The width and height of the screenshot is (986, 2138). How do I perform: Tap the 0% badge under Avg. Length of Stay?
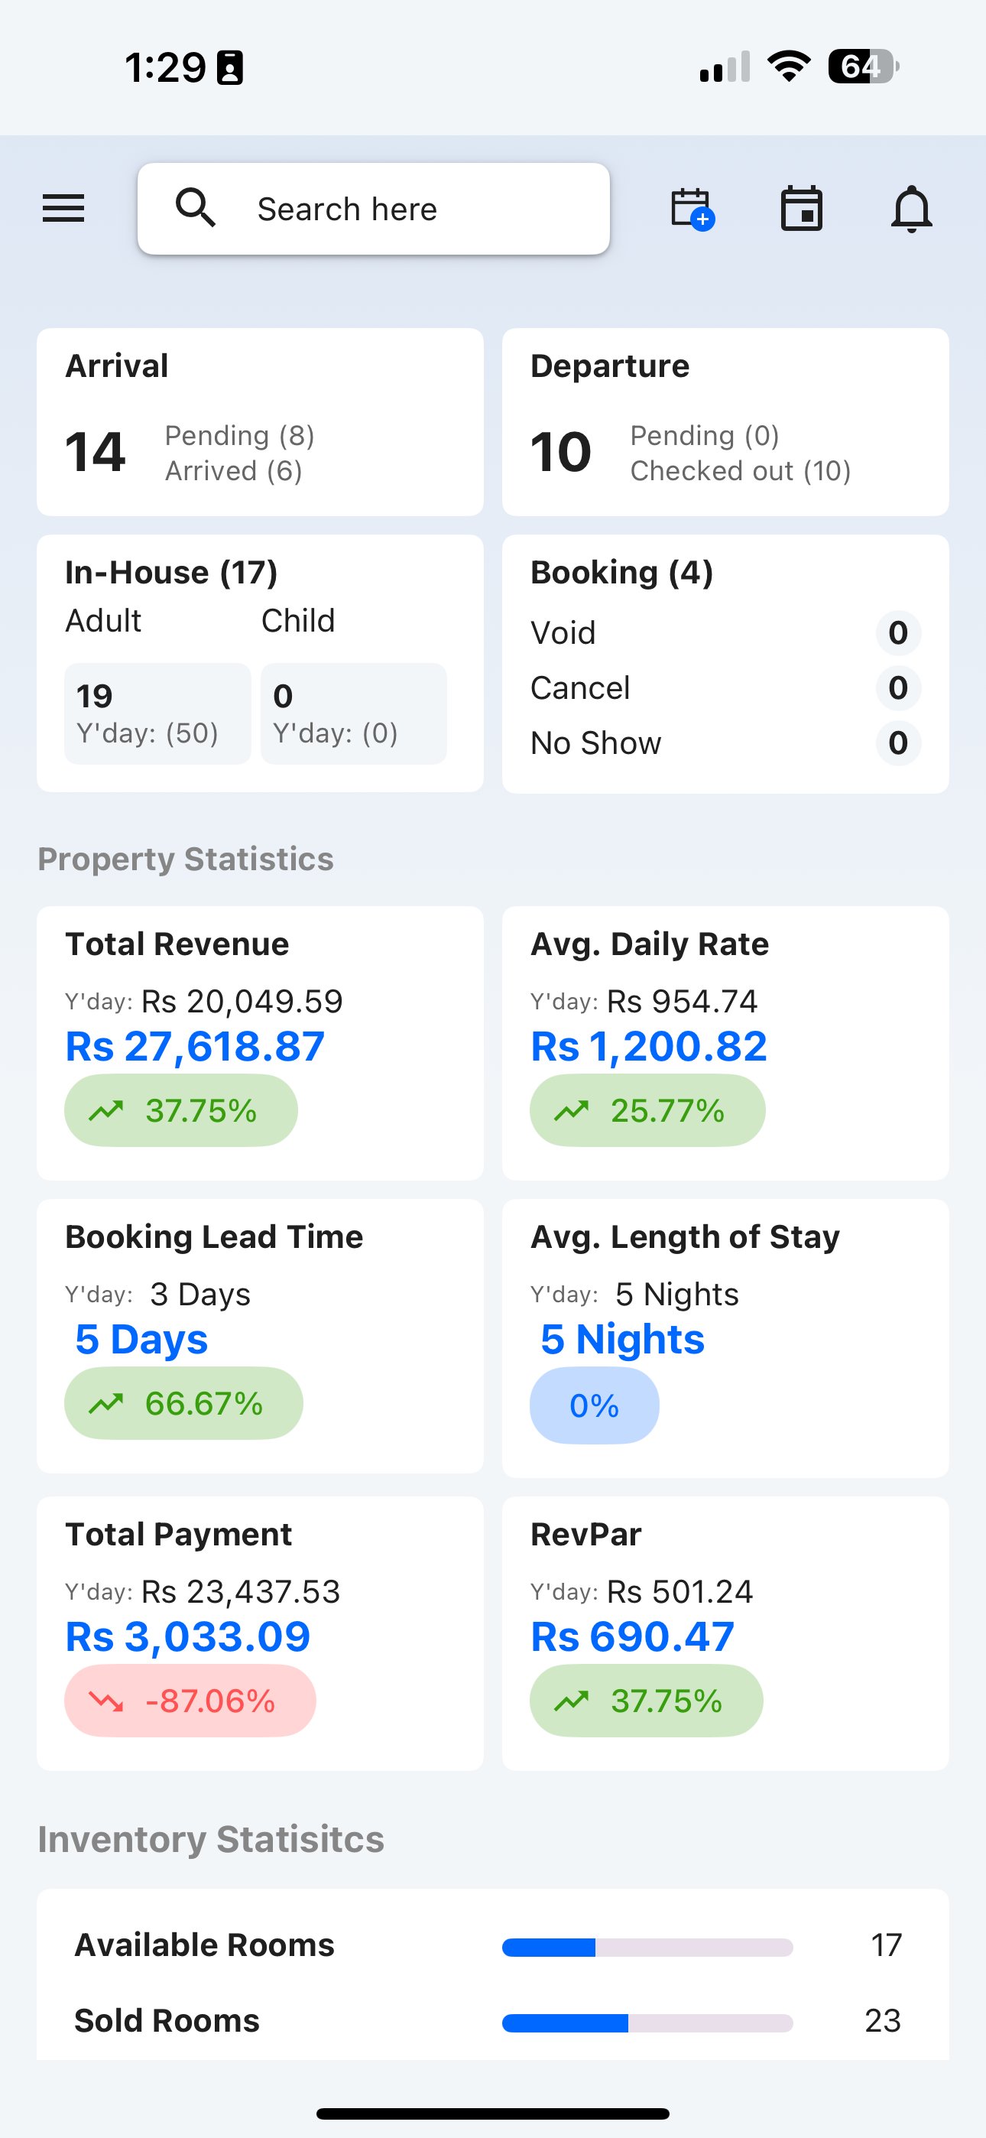click(x=594, y=1405)
